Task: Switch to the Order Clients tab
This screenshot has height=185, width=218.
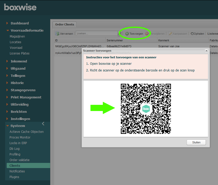Action: (64, 24)
